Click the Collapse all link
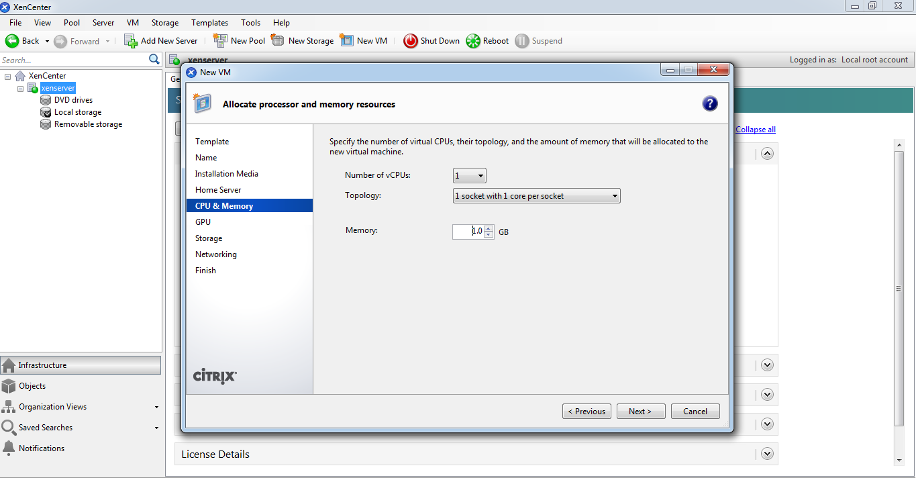This screenshot has width=916, height=478. click(x=756, y=130)
